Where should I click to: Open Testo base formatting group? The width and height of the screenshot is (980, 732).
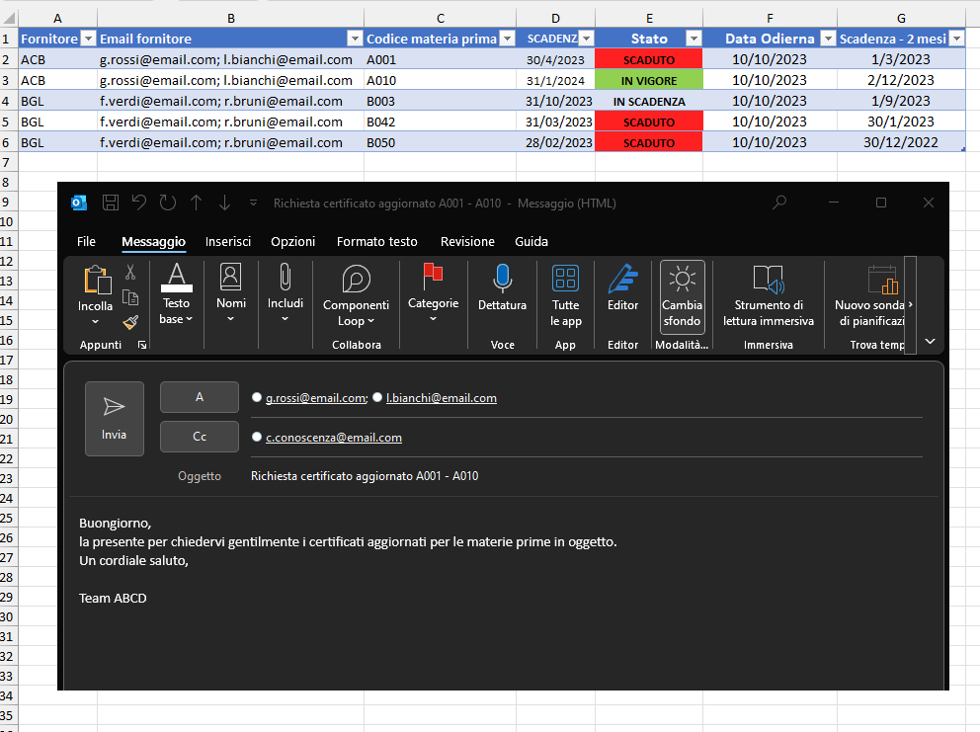tap(176, 293)
